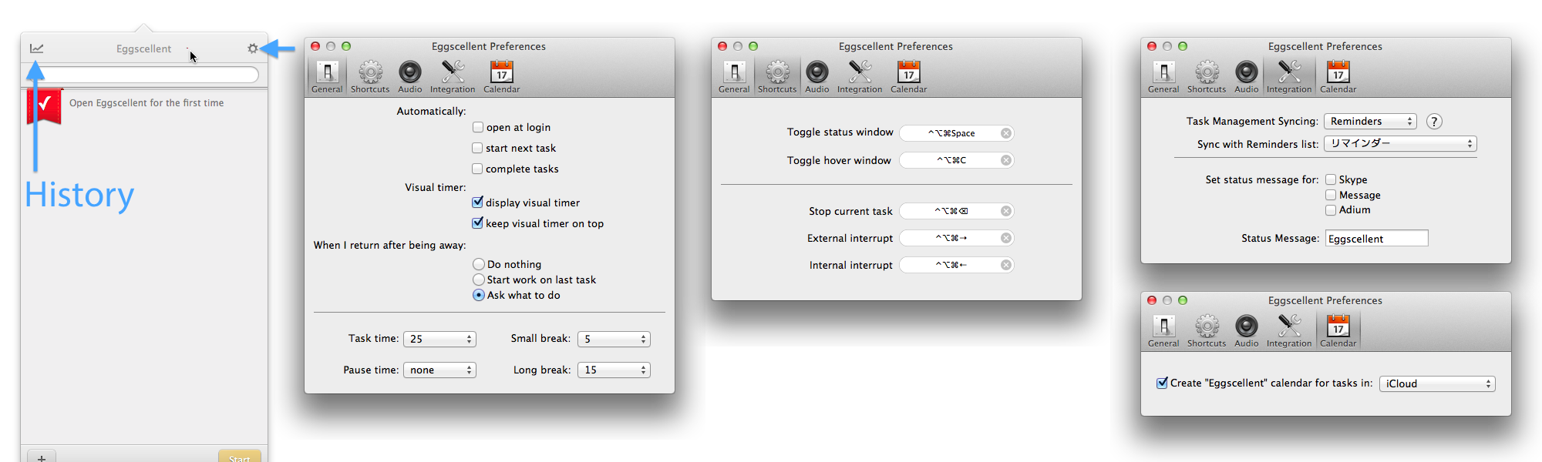The image size is (1542, 462).
Task: Click the Start button in Eggscellent
Action: tap(239, 457)
